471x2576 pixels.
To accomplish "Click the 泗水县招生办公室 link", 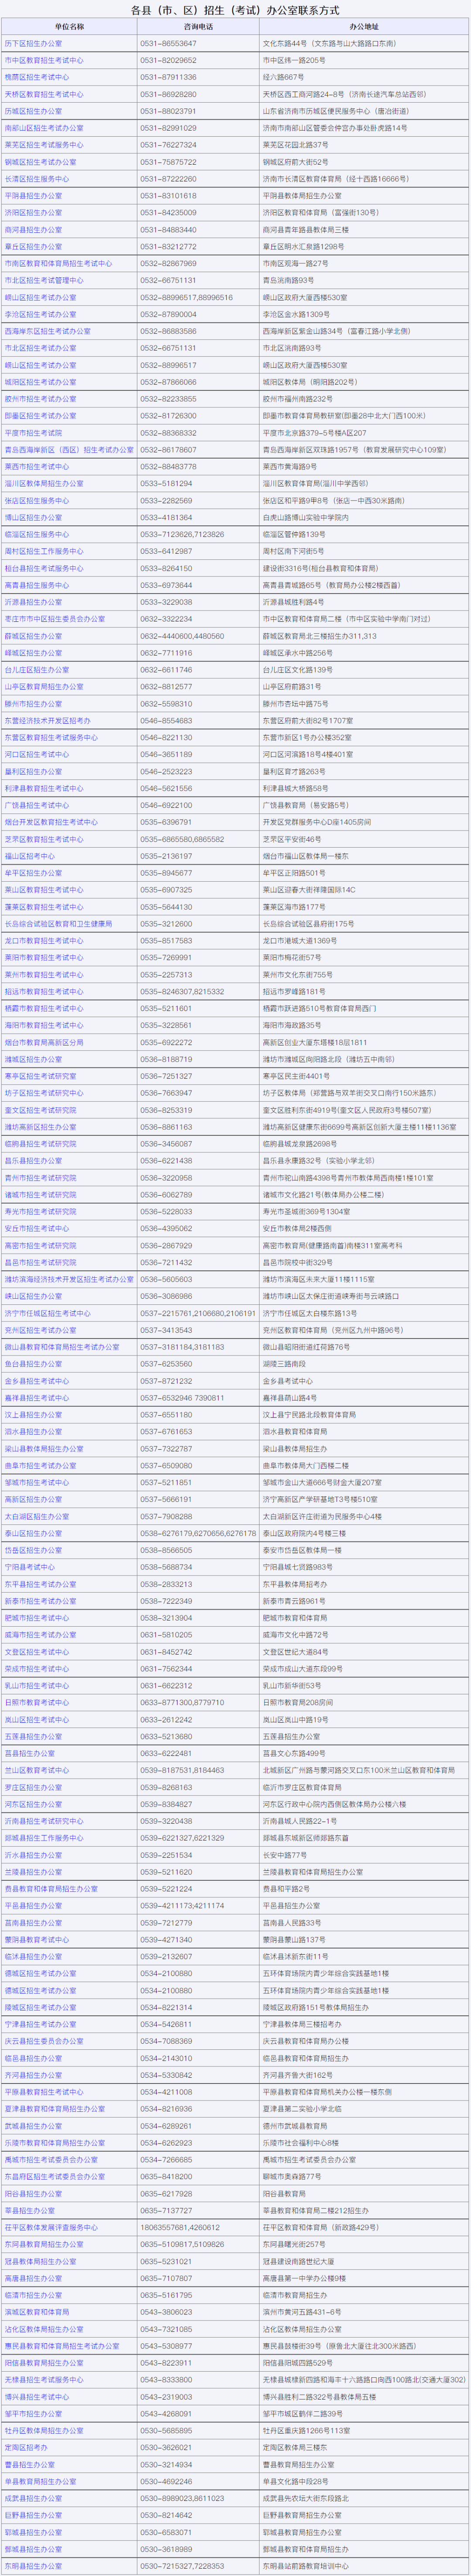I will 33,1431.
